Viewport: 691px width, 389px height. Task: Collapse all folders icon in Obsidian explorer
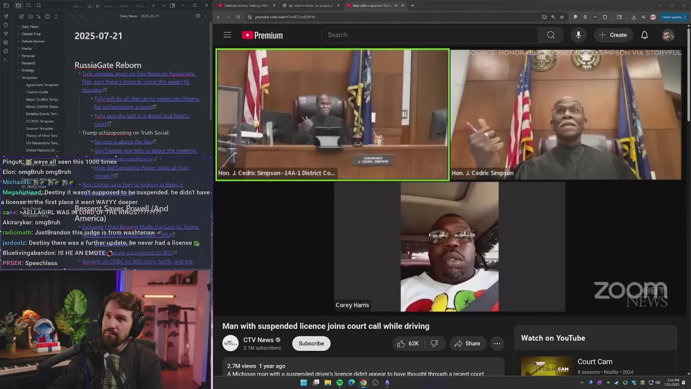(x=56, y=16)
